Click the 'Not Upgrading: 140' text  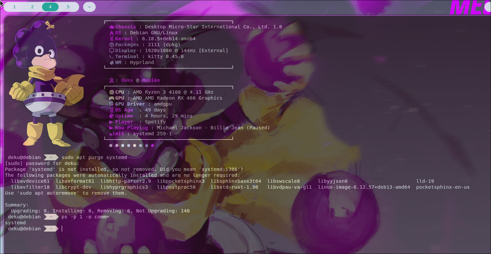point(163,211)
